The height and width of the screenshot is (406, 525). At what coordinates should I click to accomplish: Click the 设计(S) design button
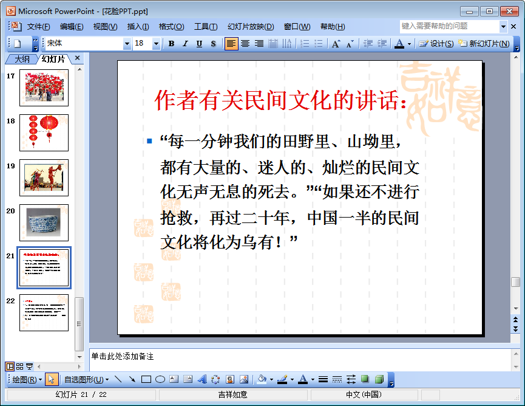(436, 44)
